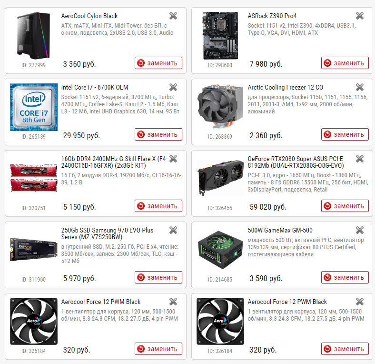Screen dimensions: 375x364
Task: Remove Samsung 970 EVO Plus SSD entry
Action: click(173, 230)
